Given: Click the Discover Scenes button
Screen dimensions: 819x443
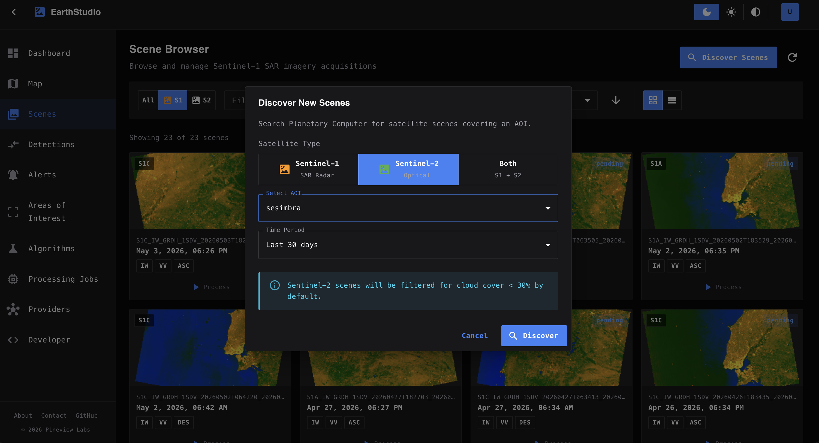Looking at the screenshot, I should click(x=728, y=57).
